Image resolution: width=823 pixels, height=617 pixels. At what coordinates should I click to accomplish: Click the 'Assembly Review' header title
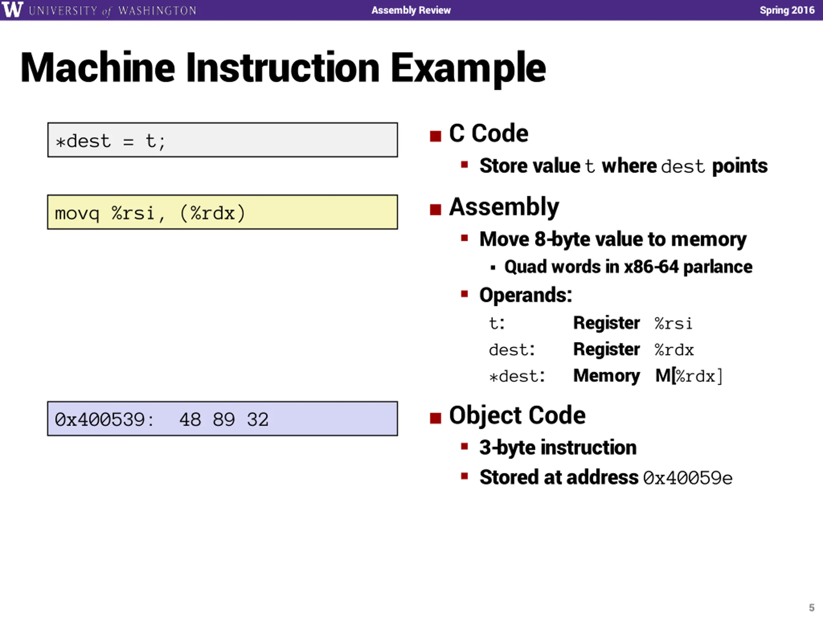411,10
